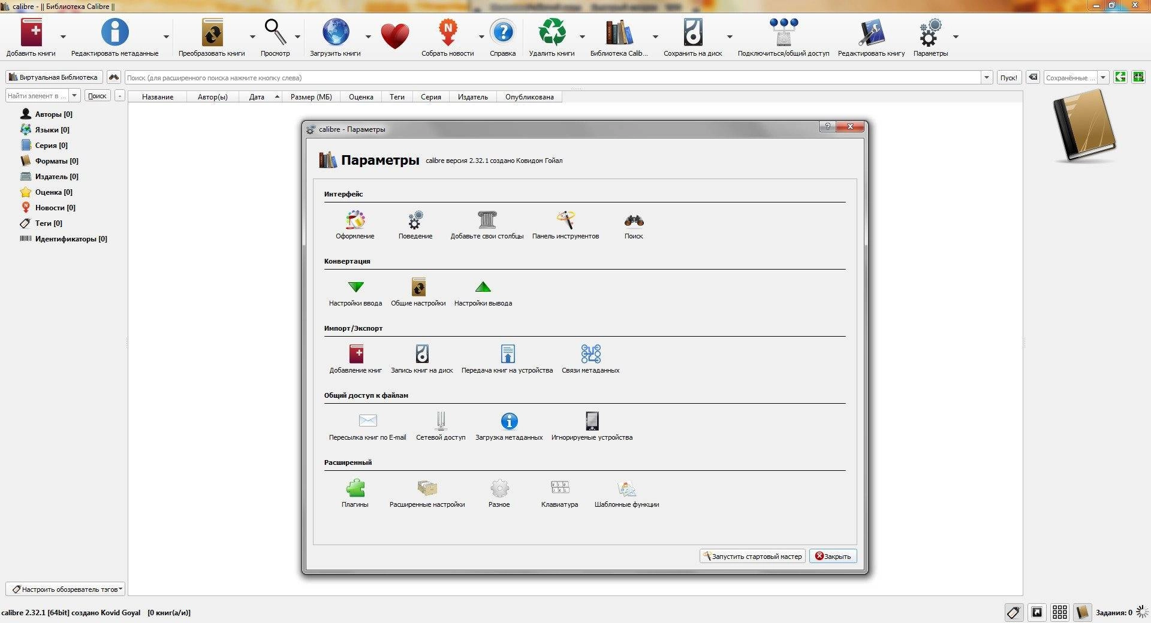Open Справка help icon
The height and width of the screenshot is (623, 1151).
502,37
